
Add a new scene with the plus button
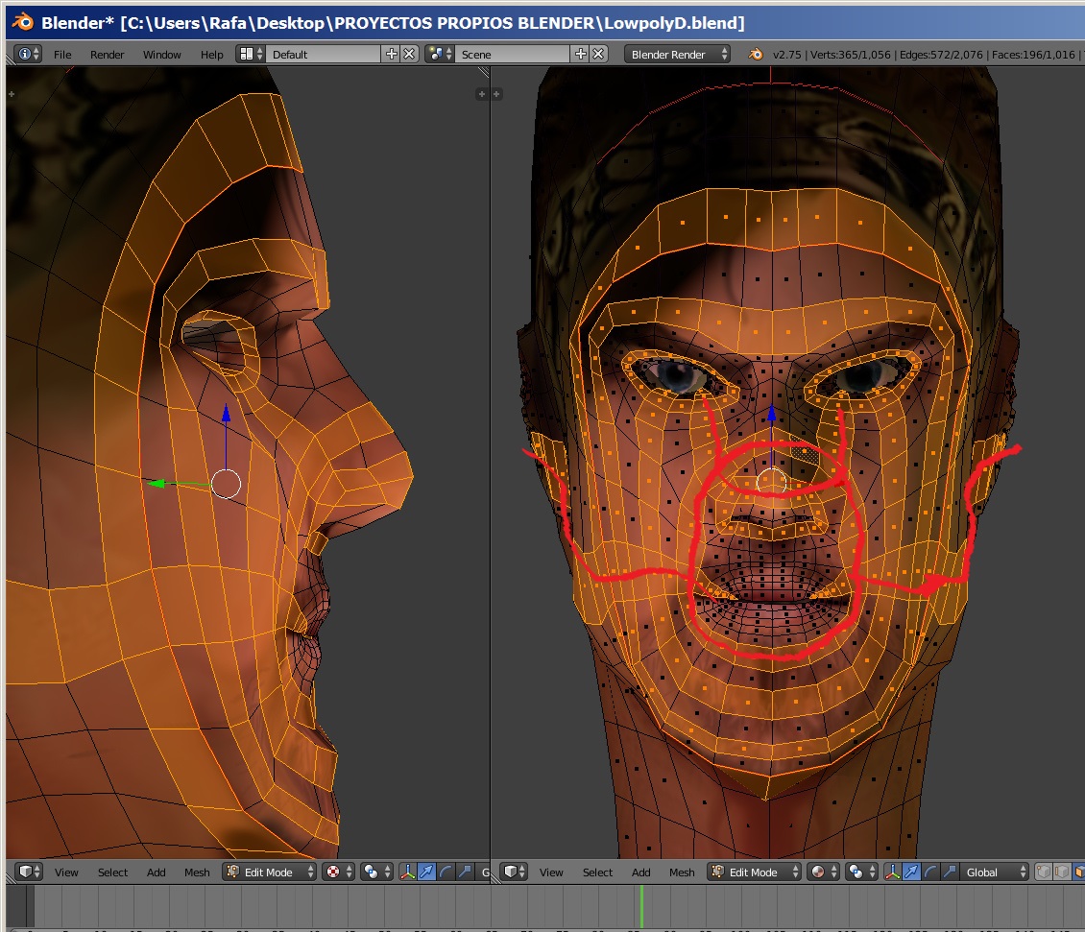(x=581, y=55)
